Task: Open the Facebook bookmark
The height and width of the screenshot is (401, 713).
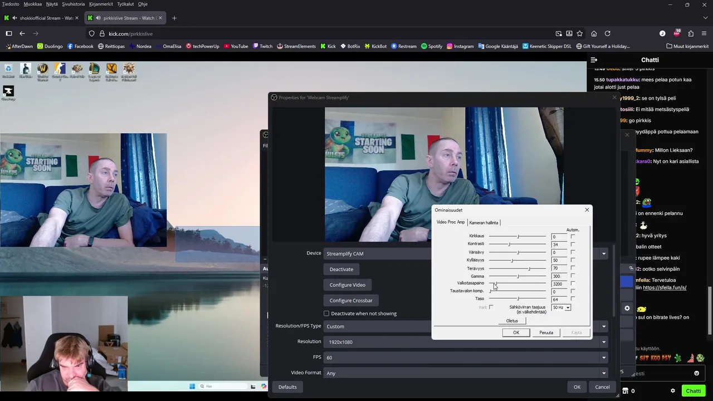Action: pyautogui.click(x=80, y=46)
